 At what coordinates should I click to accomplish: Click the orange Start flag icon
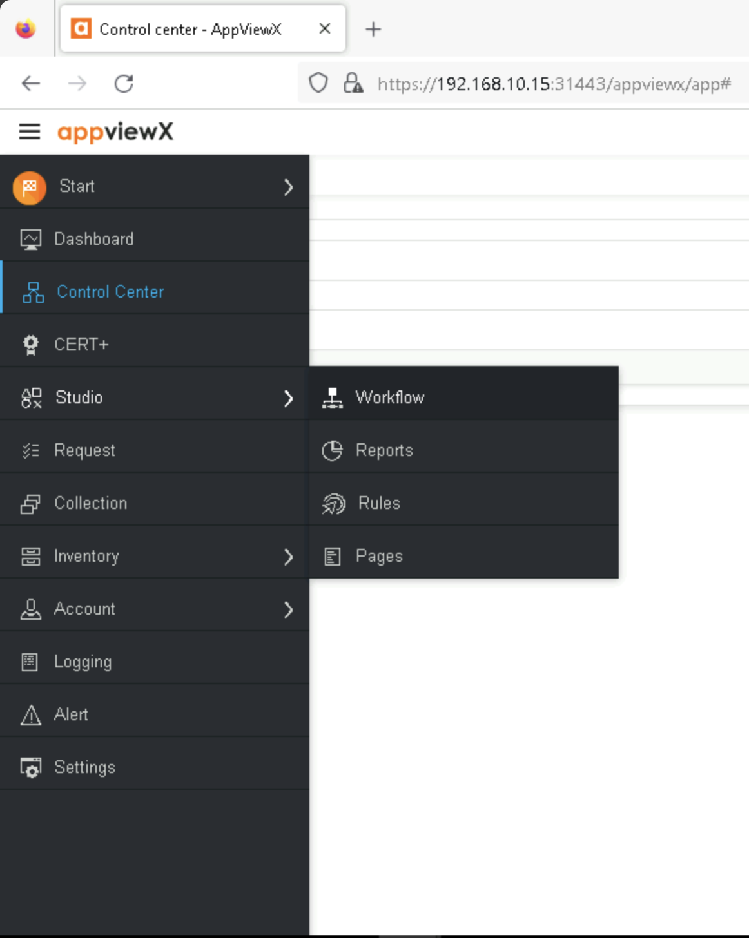(x=30, y=187)
